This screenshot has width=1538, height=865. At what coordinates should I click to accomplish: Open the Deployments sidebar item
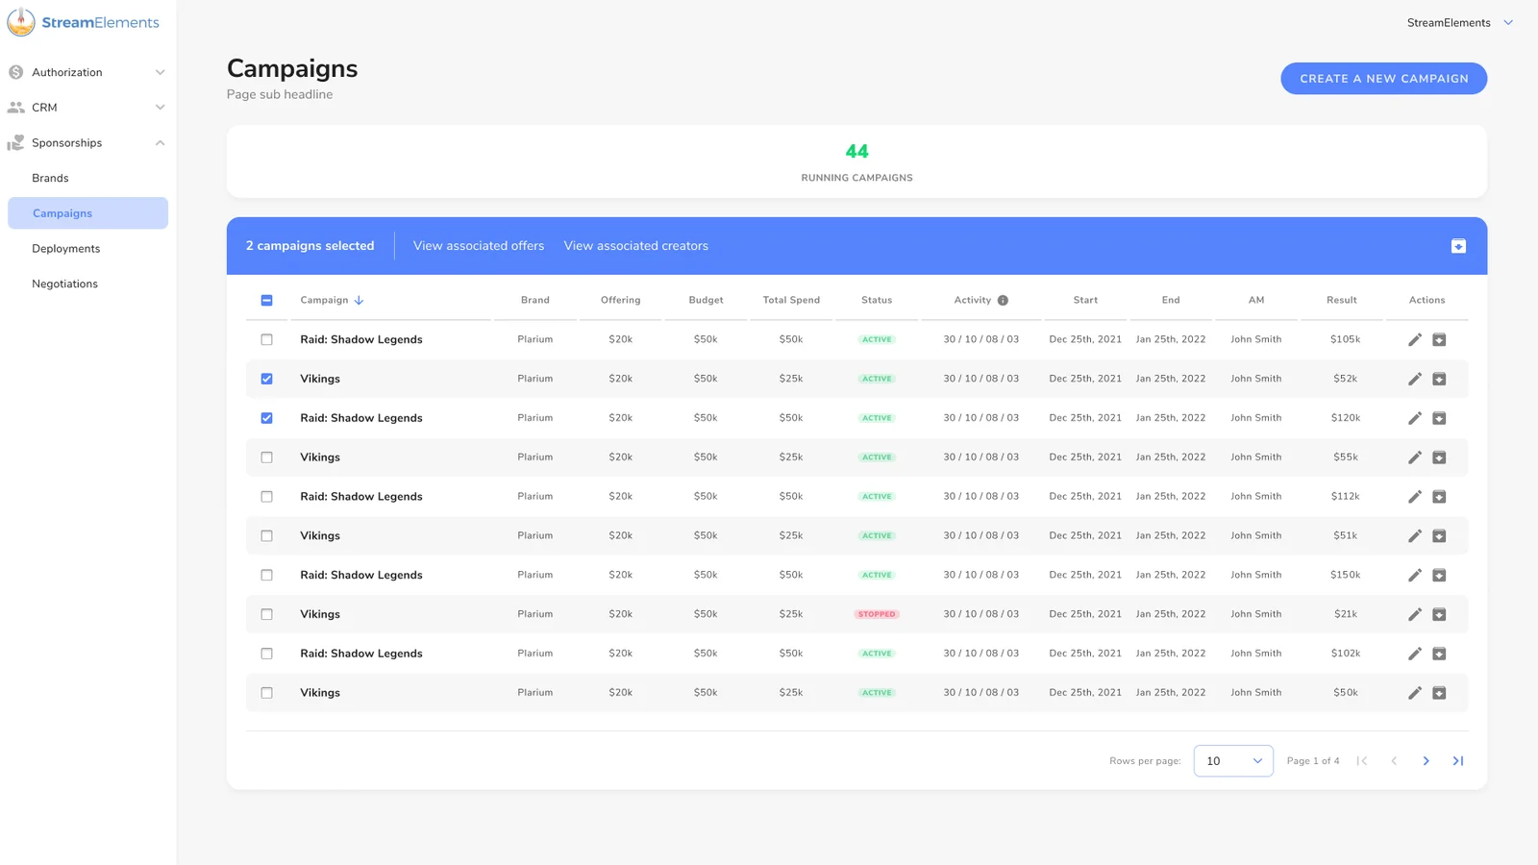[x=87, y=249]
